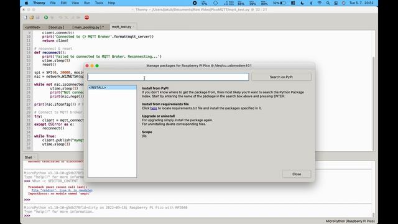398x224 pixels.
Task: Click the Step out toolbar icon
Action: pyautogui.click(x=73, y=17)
